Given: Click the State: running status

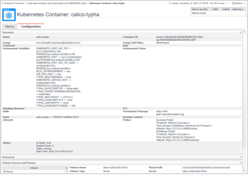Looking at the screenshot, I should [44, 149].
